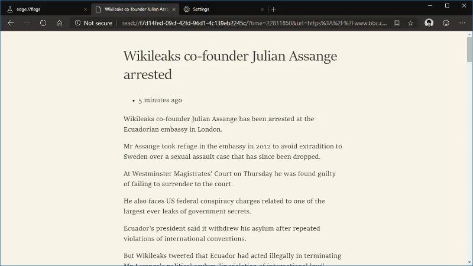Add this page to favorites

coord(411,23)
